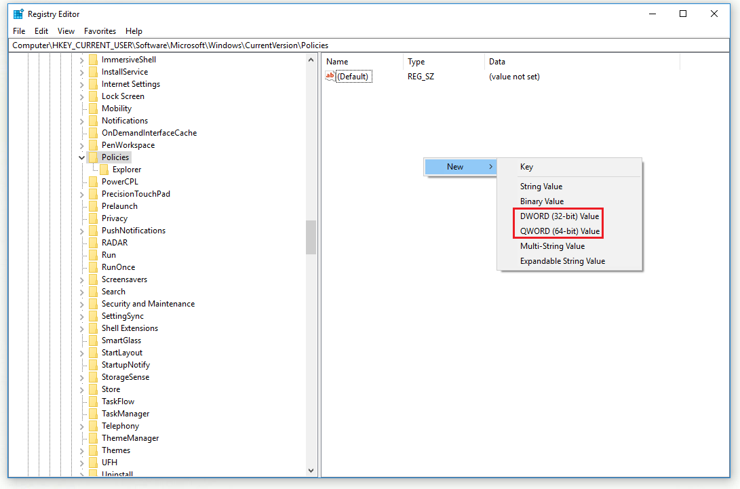Select Binary Value from submenu
Viewport: 740px width, 489px height.
click(x=570, y=201)
